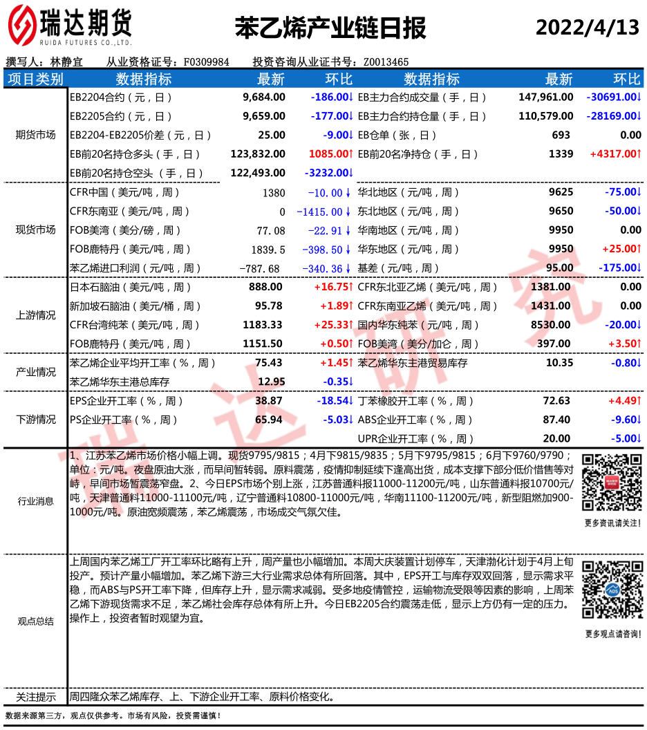Viewport: 647px width, 730px height.
Task: Click the 更多观点请咨询 caption
Action: [612, 634]
